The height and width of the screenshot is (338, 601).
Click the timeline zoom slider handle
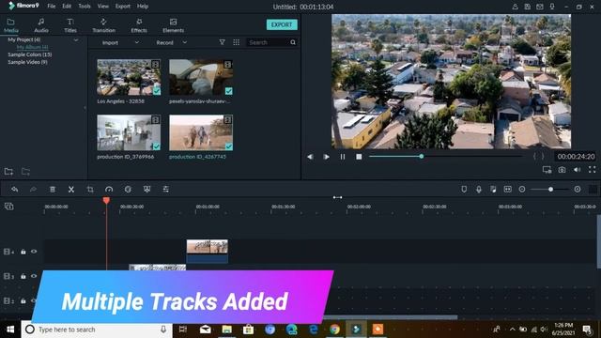click(x=550, y=190)
